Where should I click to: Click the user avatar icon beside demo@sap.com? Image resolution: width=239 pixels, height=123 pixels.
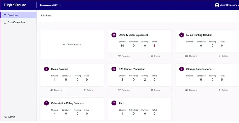[217, 5]
